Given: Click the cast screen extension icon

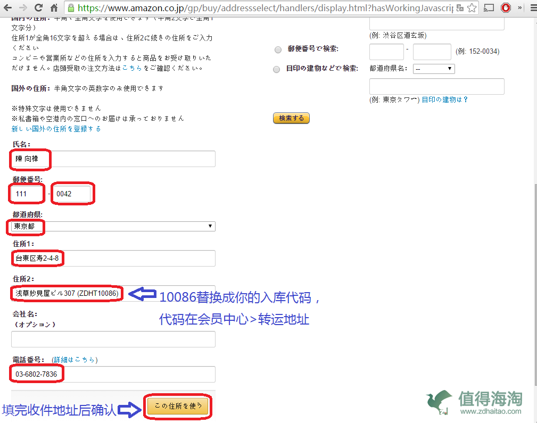Looking at the screenshot, I should click(x=489, y=8).
